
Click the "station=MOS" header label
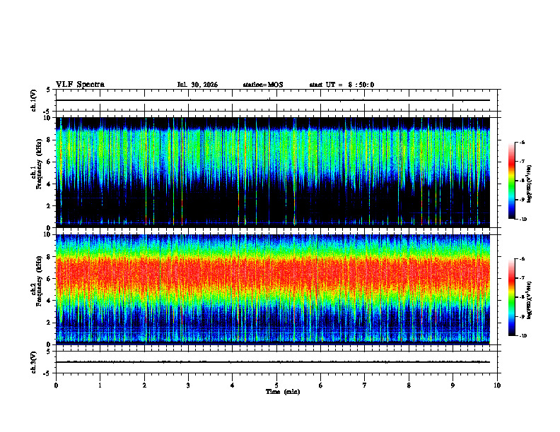(x=263, y=85)
